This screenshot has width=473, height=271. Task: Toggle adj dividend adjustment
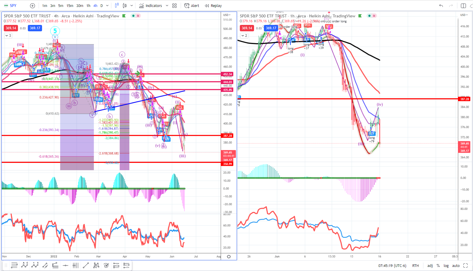pyautogui.click(x=430, y=265)
